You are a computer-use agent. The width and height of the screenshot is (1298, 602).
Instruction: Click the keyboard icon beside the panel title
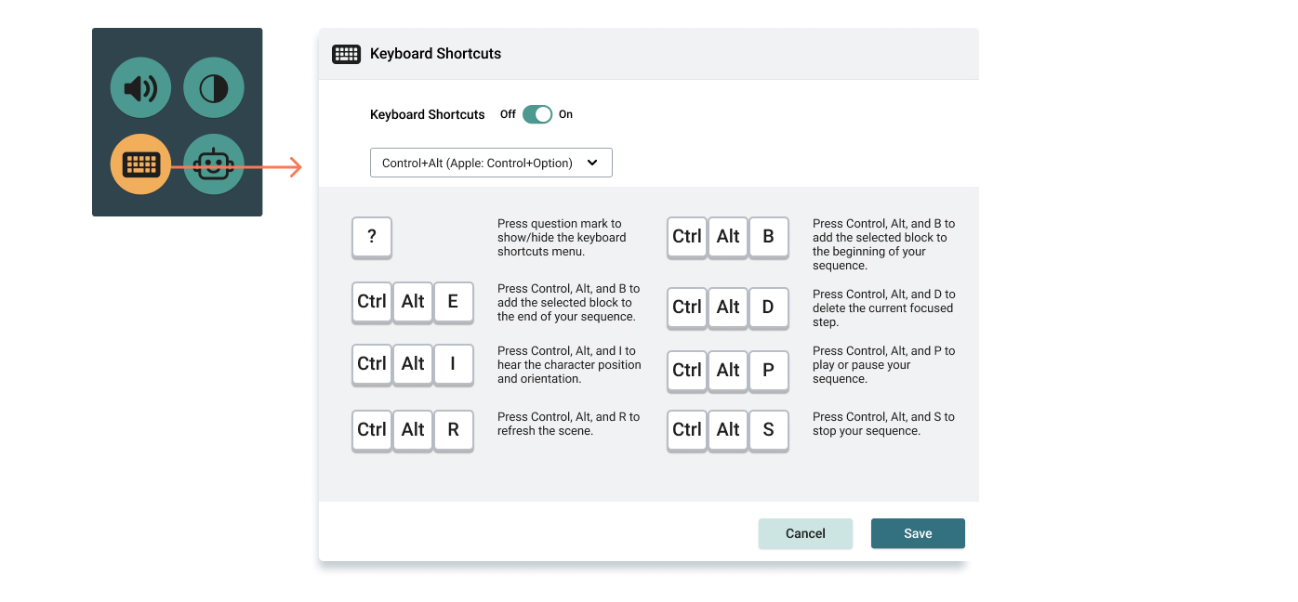pyautogui.click(x=345, y=53)
